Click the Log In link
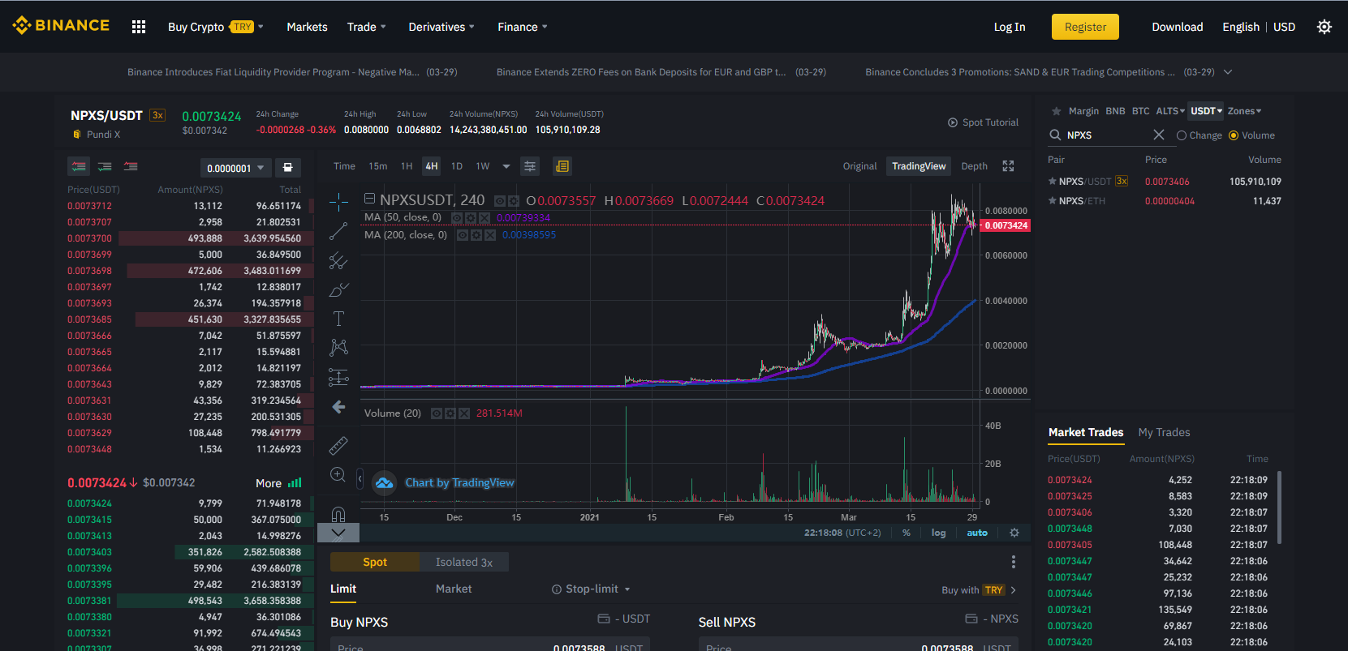 pyautogui.click(x=1010, y=27)
